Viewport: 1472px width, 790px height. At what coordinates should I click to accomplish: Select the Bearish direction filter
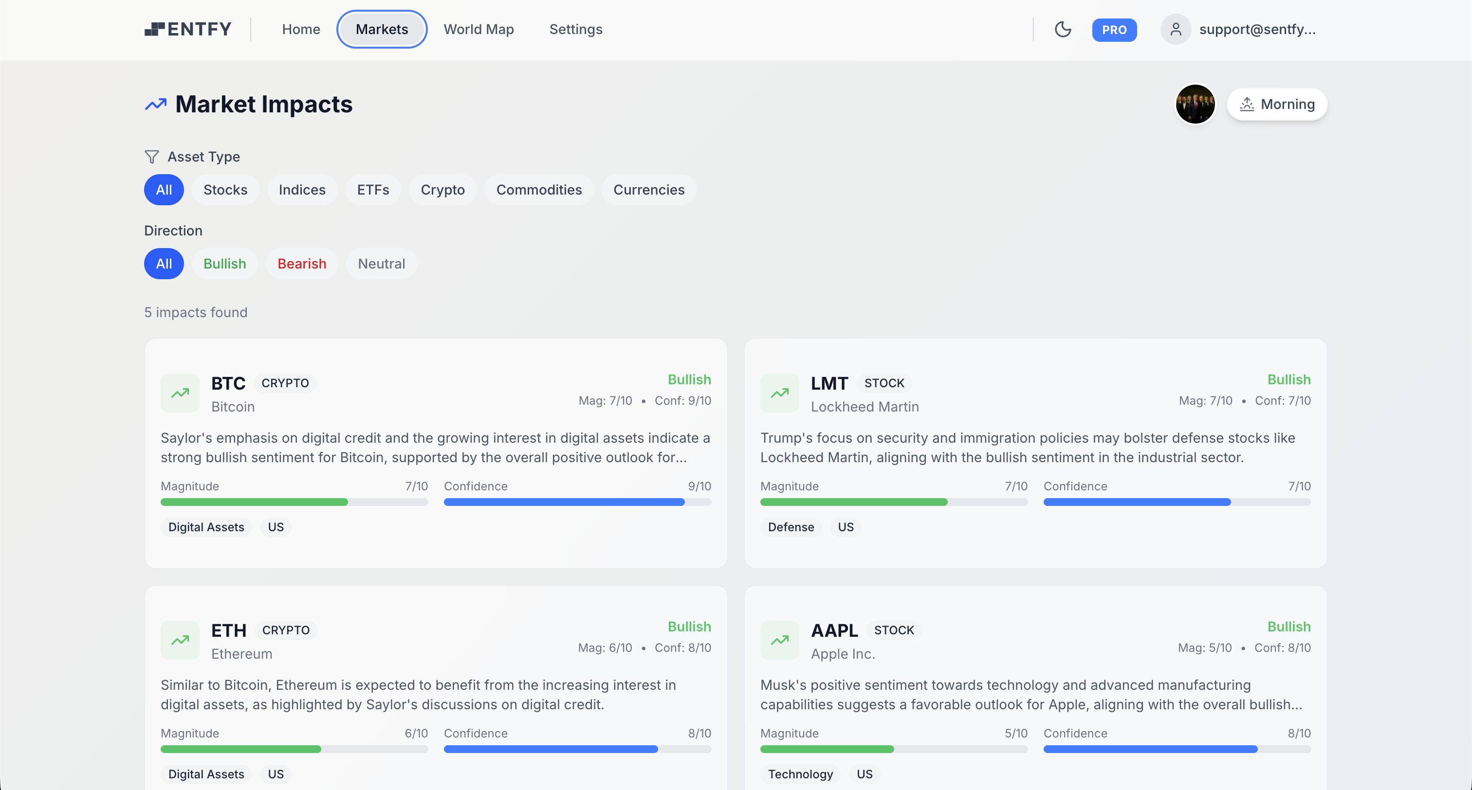point(302,263)
